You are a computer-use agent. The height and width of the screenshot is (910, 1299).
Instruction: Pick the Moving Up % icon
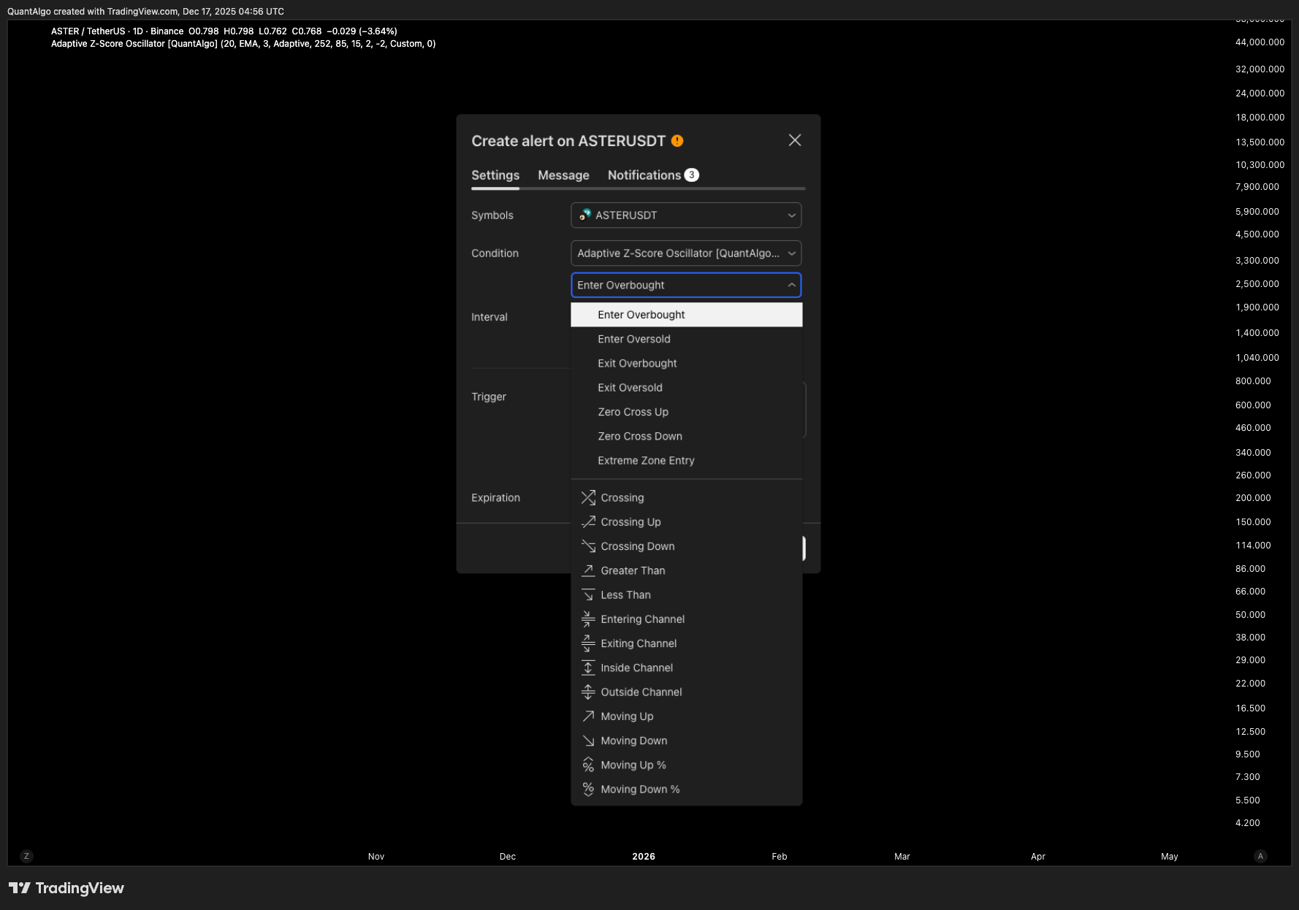[x=588, y=765]
